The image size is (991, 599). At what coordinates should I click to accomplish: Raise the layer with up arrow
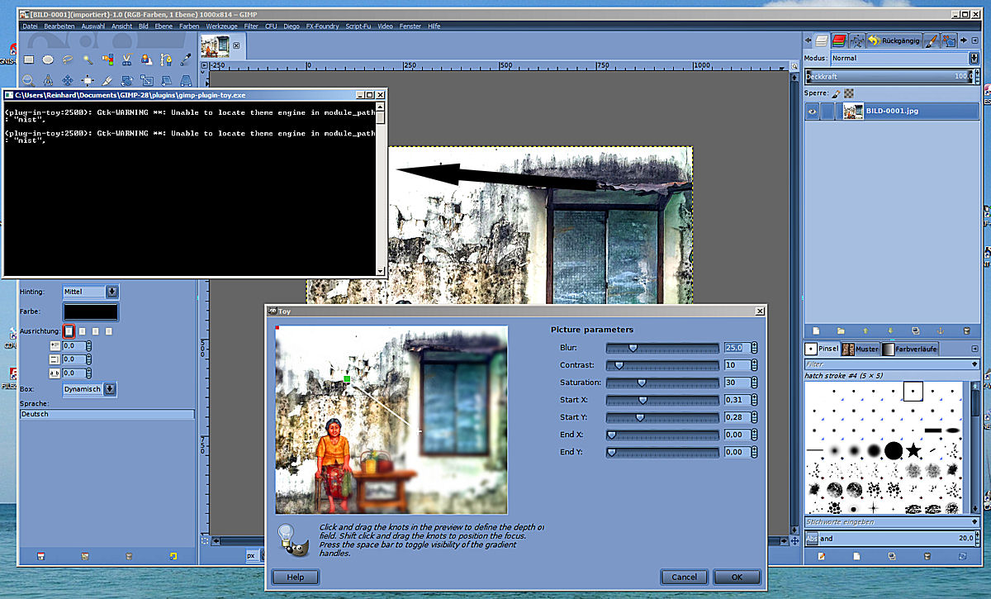pos(865,330)
